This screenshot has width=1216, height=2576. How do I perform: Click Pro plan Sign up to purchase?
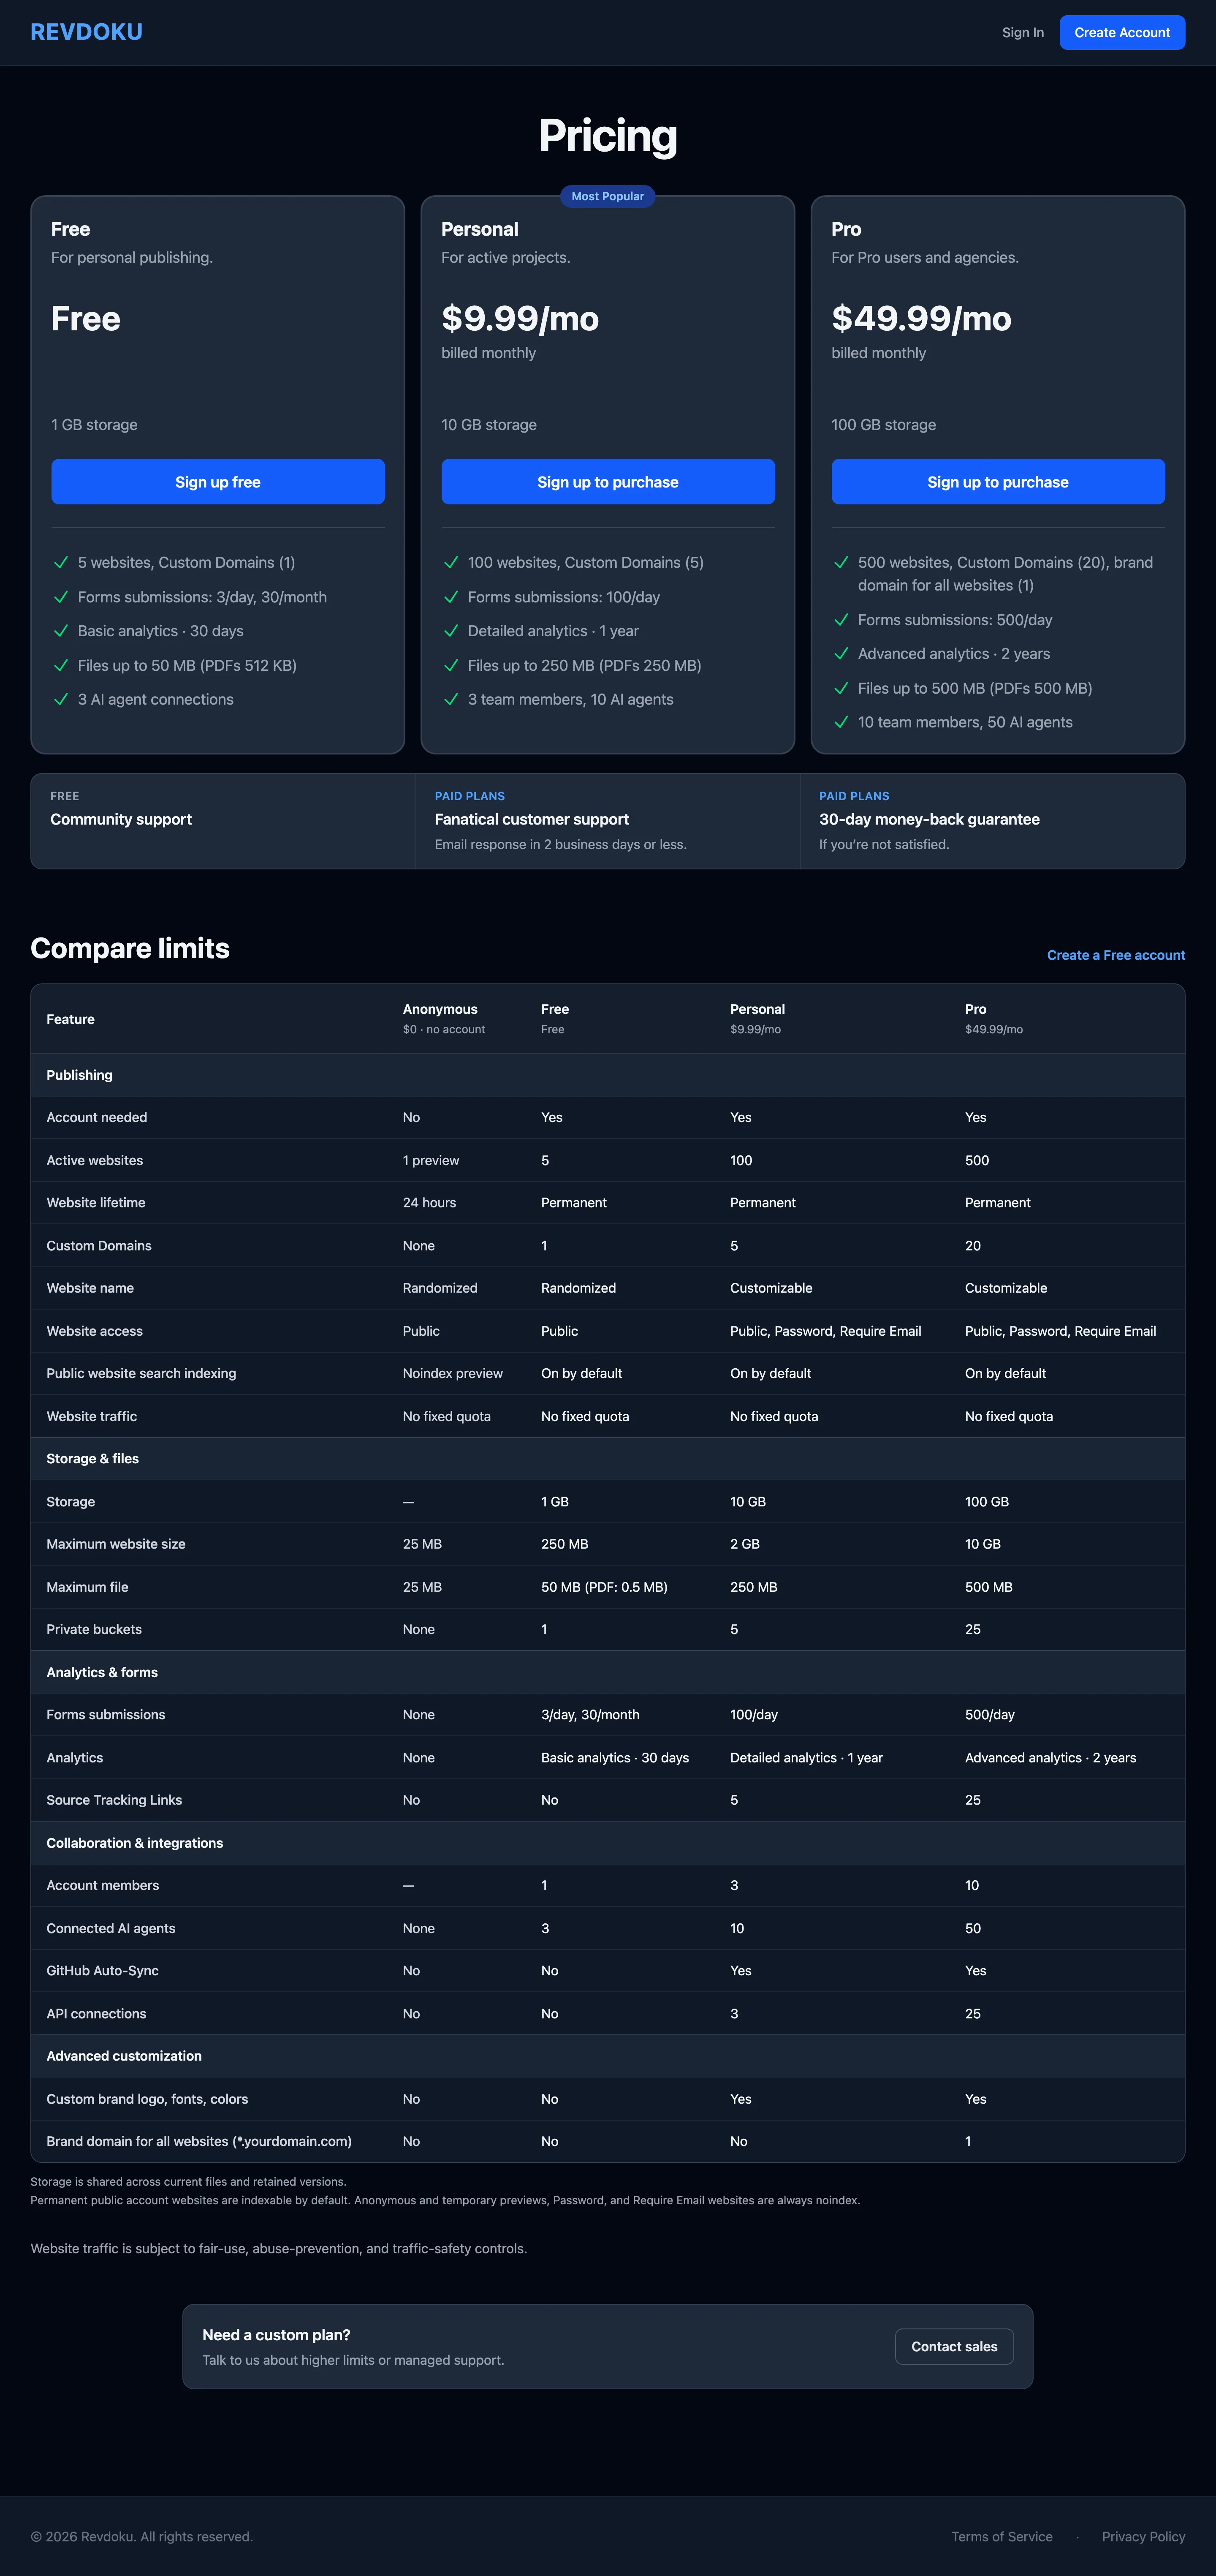(998, 482)
